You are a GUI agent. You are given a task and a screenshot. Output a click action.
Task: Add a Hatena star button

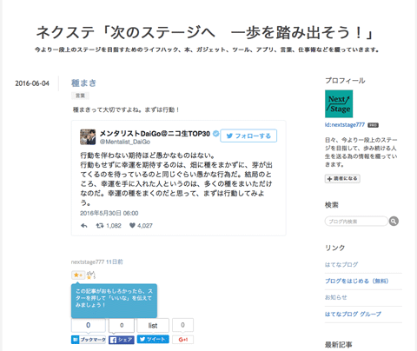point(78,275)
